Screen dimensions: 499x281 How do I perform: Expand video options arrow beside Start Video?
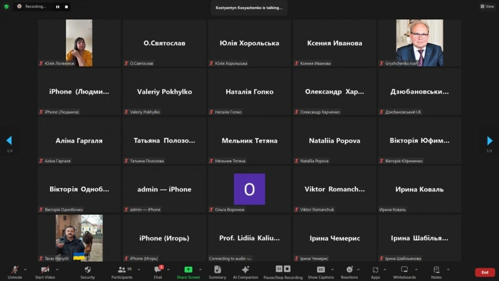57,270
